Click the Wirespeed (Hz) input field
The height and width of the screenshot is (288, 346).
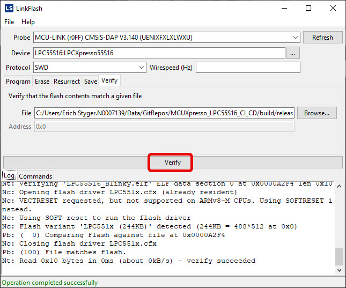(x=247, y=68)
